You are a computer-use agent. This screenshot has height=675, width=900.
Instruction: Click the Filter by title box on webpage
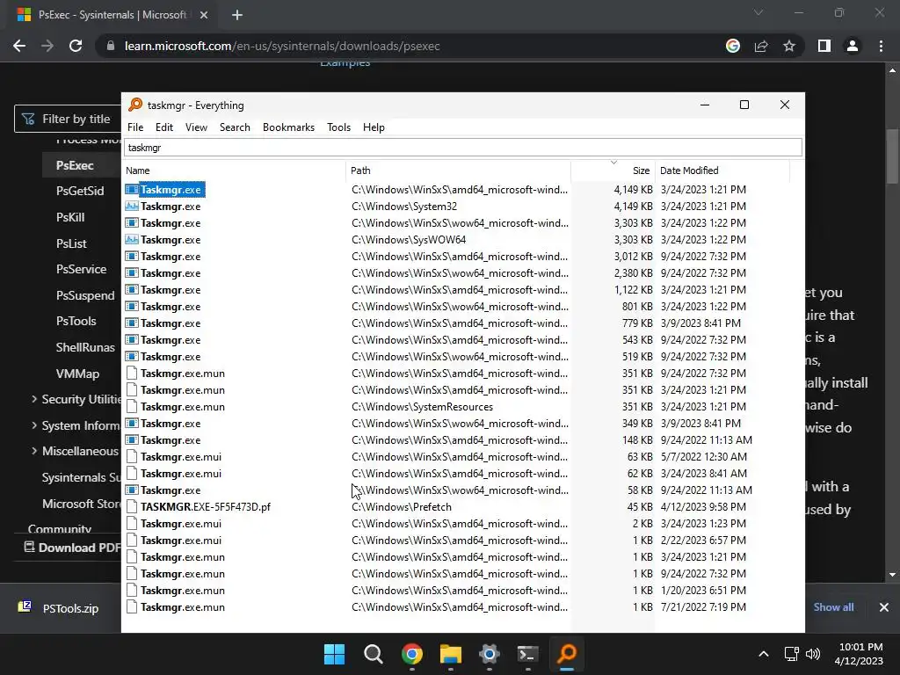click(68, 119)
